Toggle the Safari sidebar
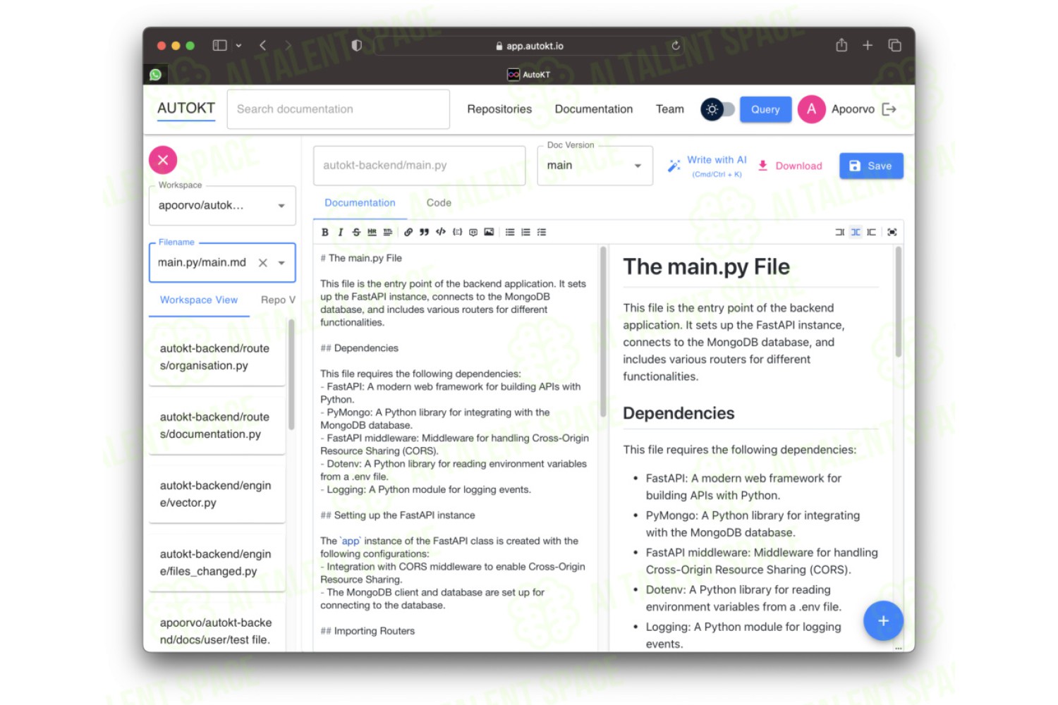This screenshot has width=1058, height=705. (x=220, y=45)
